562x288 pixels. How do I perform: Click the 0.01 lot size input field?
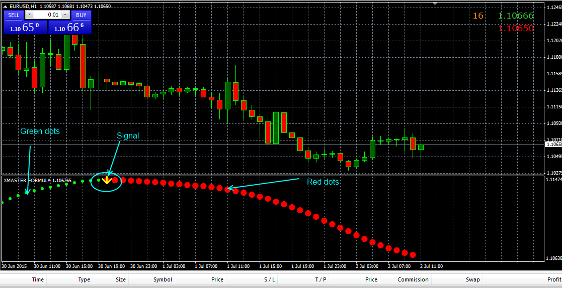(47, 15)
